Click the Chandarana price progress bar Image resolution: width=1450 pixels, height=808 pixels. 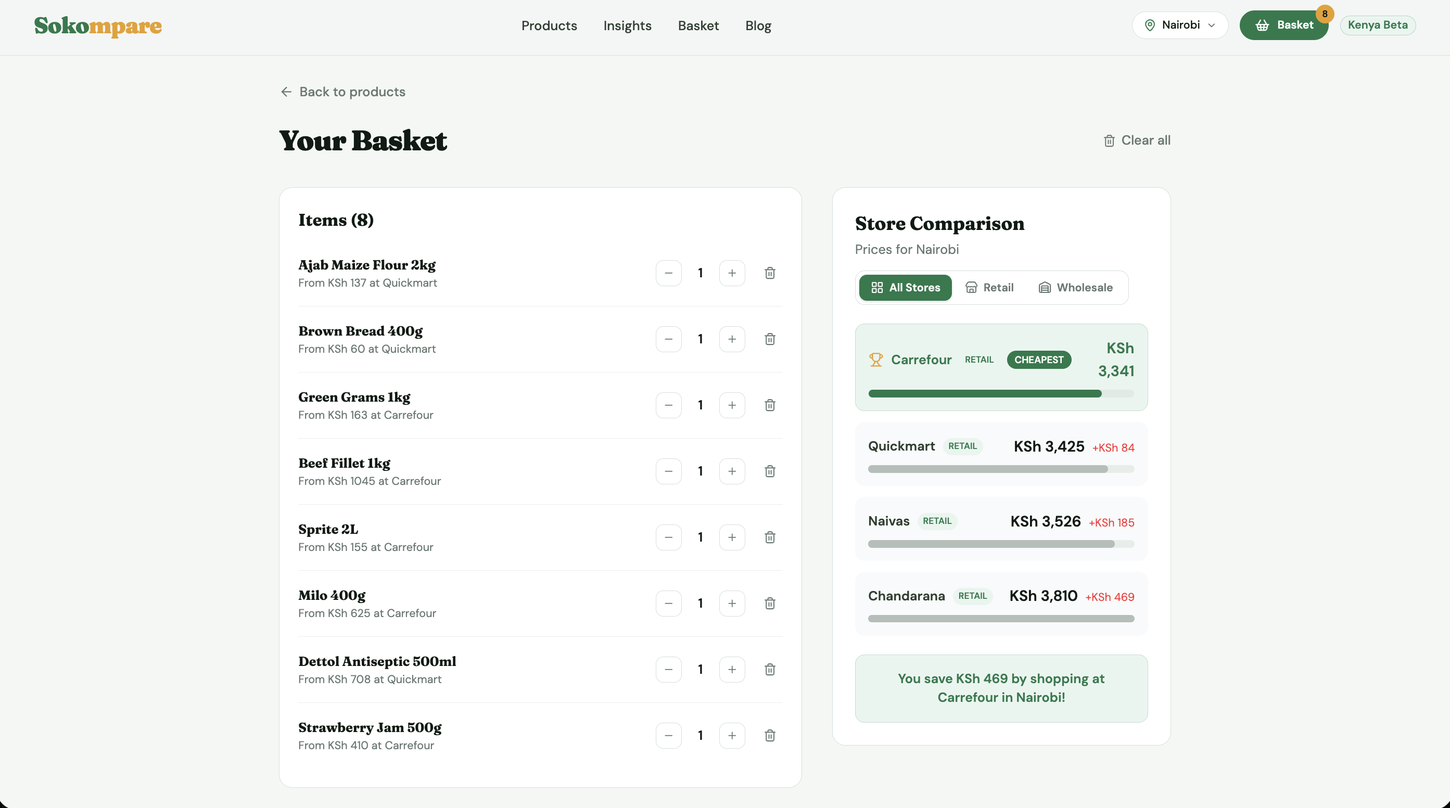click(1001, 619)
